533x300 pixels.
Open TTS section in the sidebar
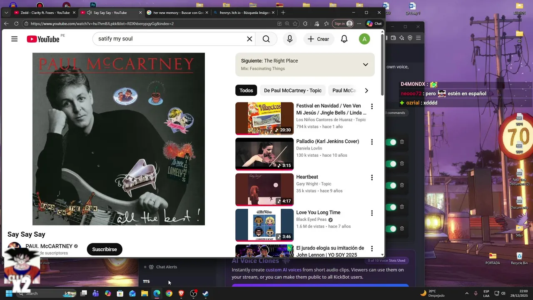146,282
